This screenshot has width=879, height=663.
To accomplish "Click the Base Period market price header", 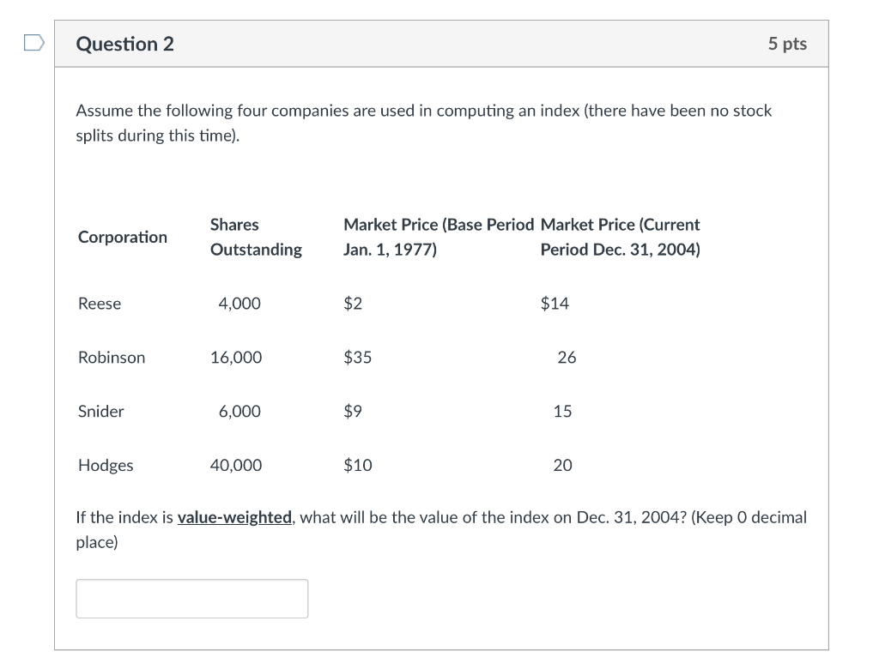I will pyautogui.click(x=438, y=237).
